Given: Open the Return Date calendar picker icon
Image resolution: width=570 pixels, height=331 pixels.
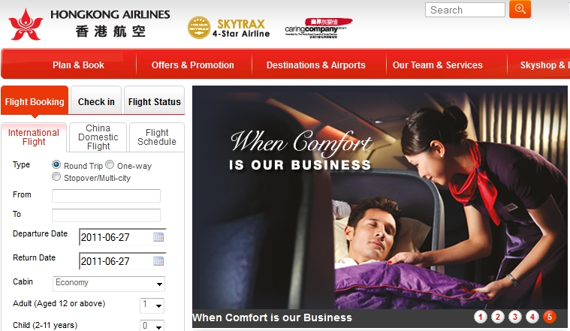Looking at the screenshot, I should click(158, 261).
